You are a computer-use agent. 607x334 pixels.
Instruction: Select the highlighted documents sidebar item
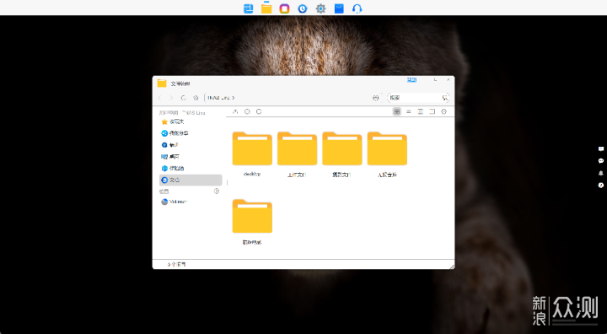(x=191, y=180)
